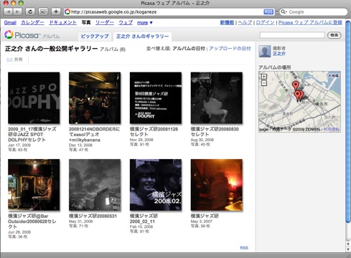The image size is (351, 258).
Task: Click the RSS badge in address bar
Action: click(x=268, y=11)
